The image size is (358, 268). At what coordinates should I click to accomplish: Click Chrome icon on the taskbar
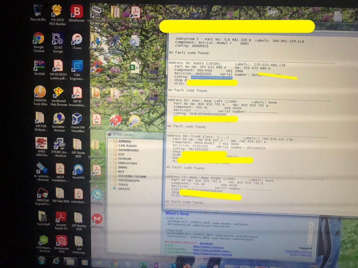(114, 264)
